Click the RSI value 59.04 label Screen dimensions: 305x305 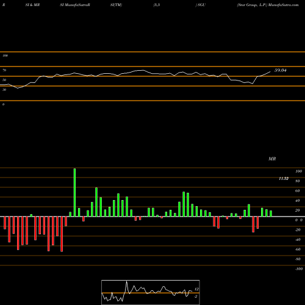click(281, 70)
